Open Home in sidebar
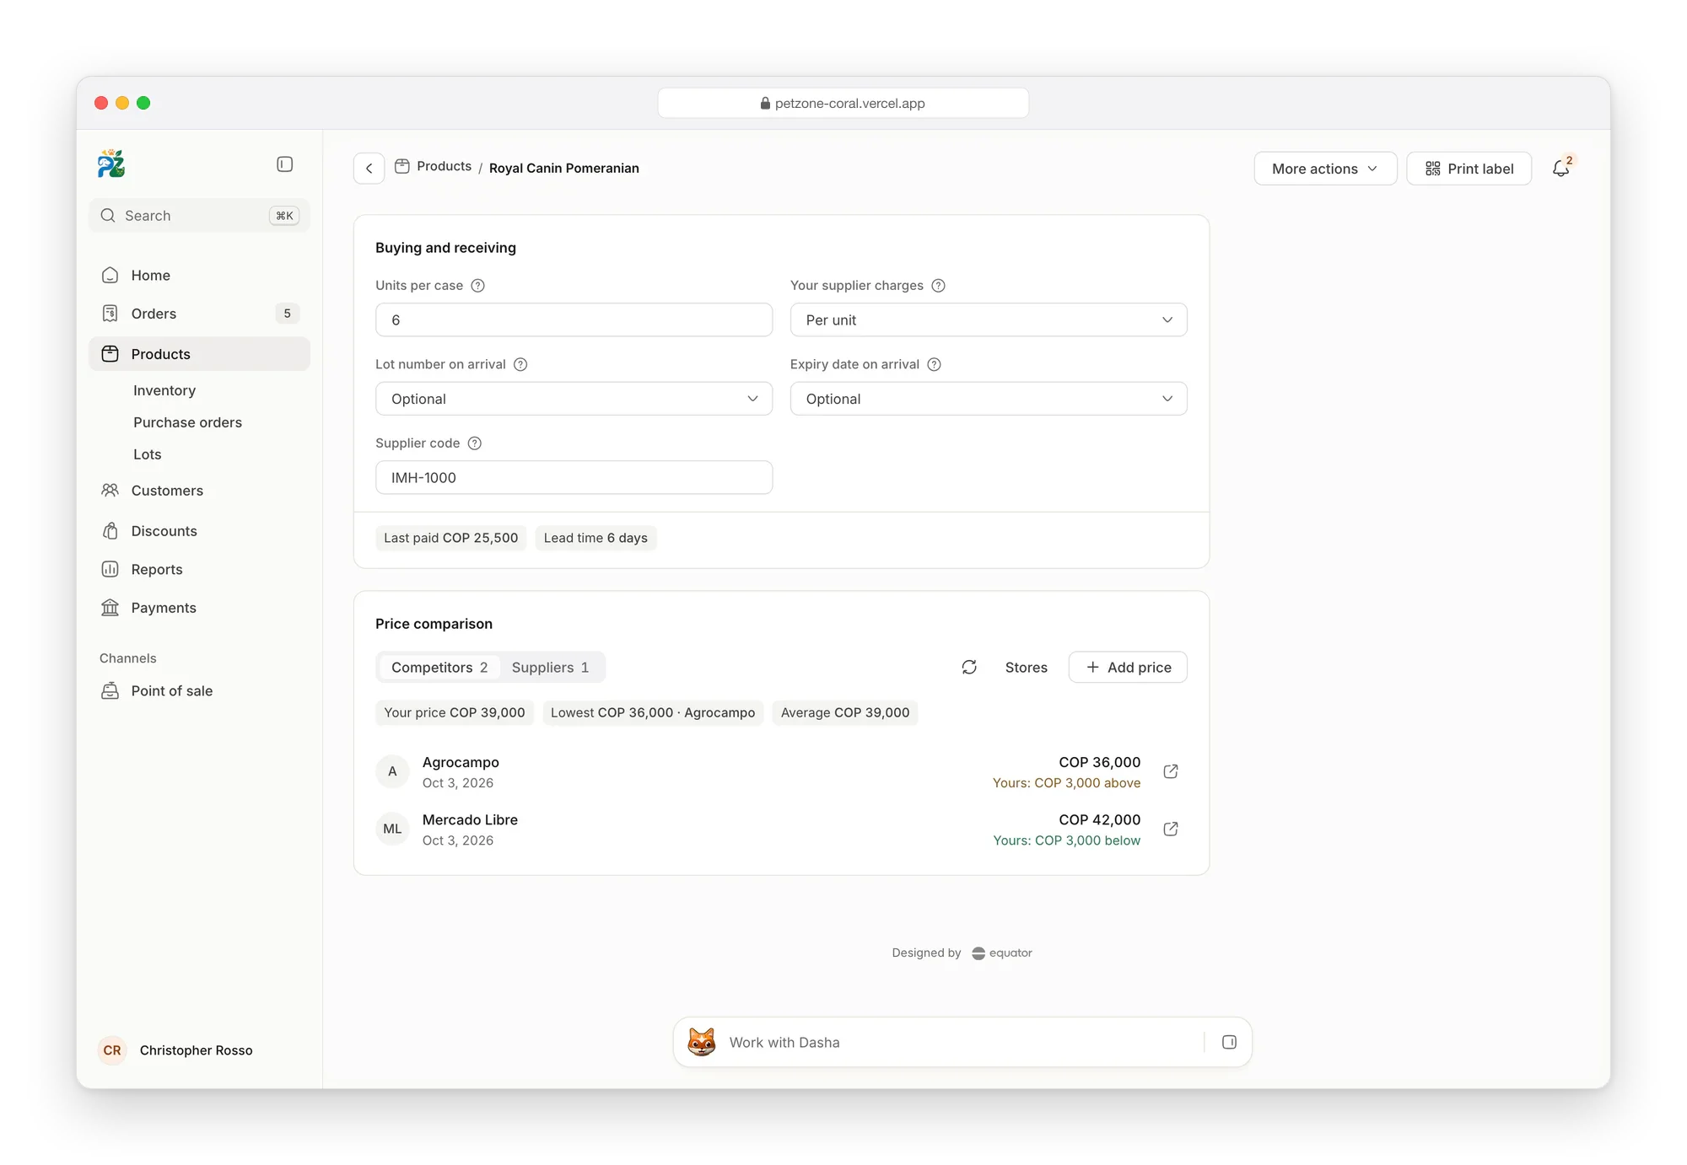Screen dimensions: 1687x1165 click(199, 276)
